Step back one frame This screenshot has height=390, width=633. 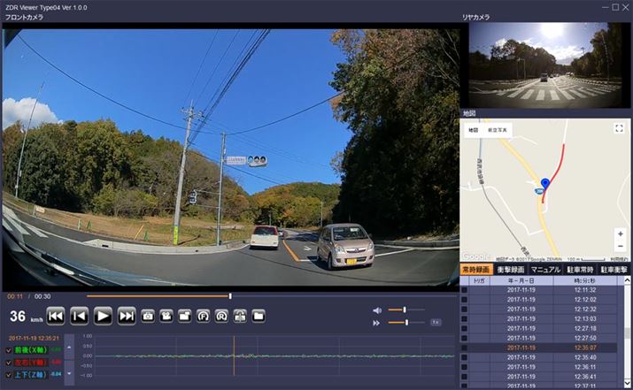pyautogui.click(x=80, y=315)
